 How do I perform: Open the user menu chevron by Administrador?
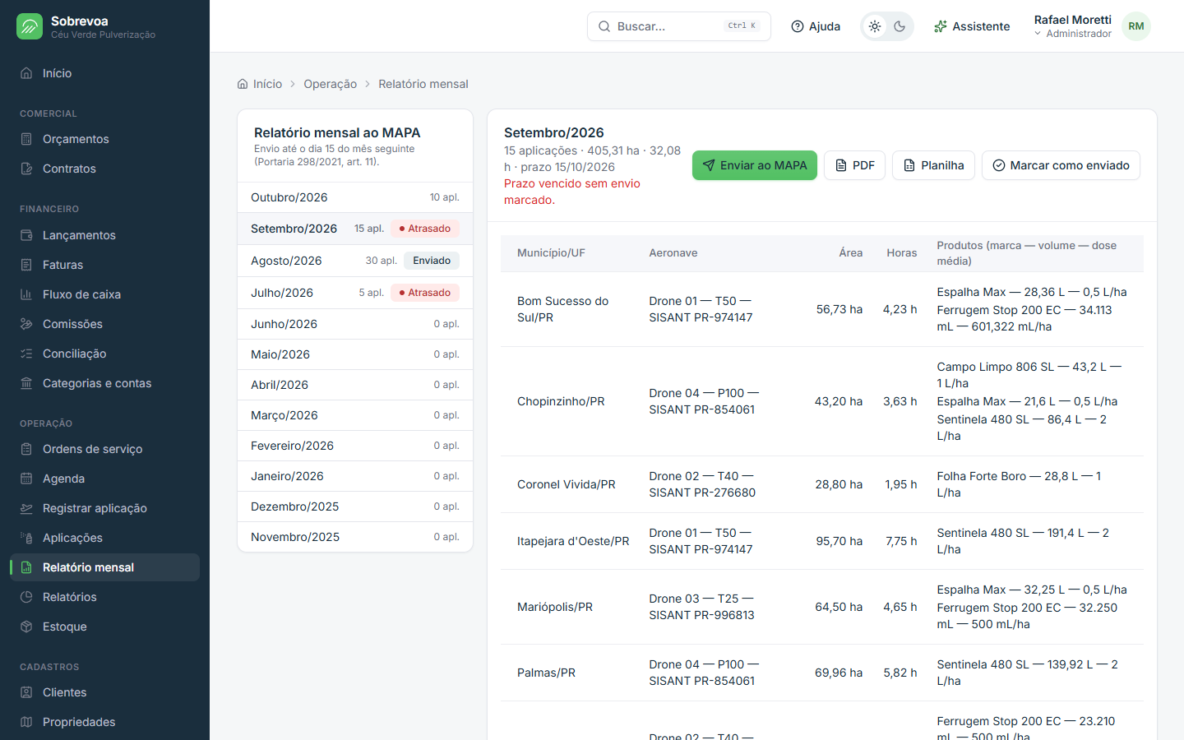1038,34
